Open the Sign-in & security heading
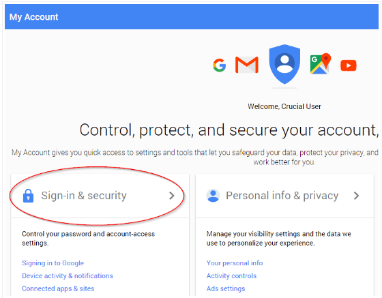The image size is (382, 298). [x=84, y=196]
